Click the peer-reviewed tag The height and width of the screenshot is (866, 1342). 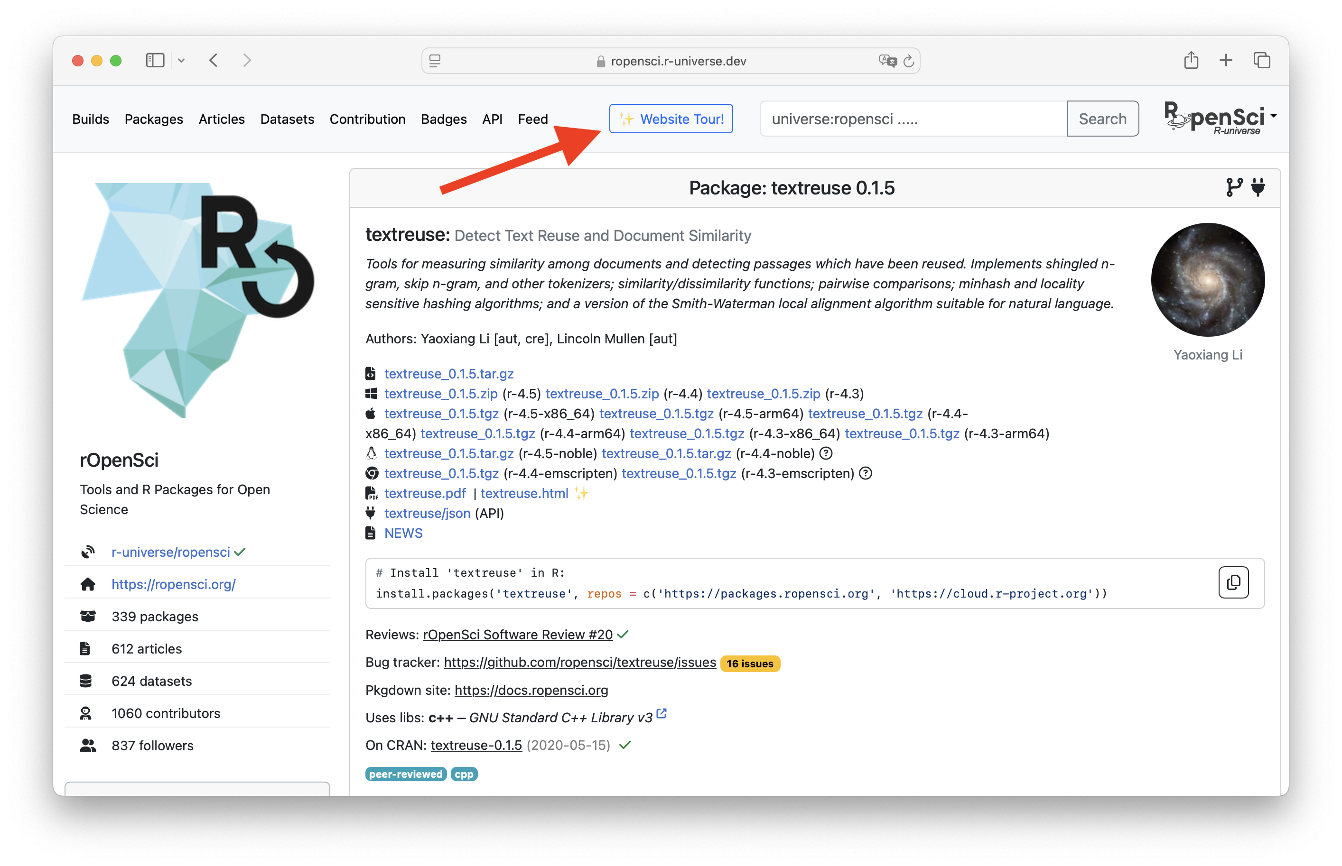click(406, 774)
